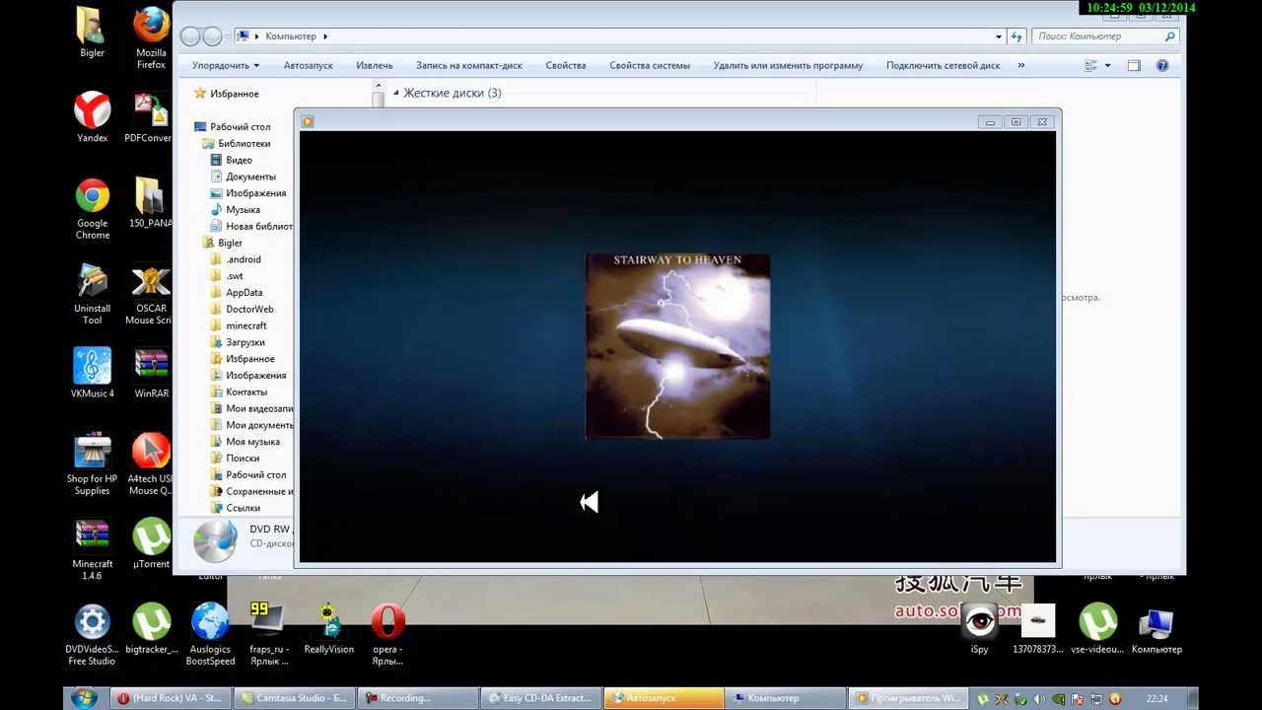Click the change view icon in Explorer

pos(1090,66)
